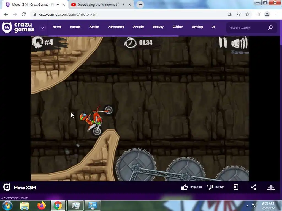Open the Home menu item
Screen dimensions: 282x211
tap(57, 27)
